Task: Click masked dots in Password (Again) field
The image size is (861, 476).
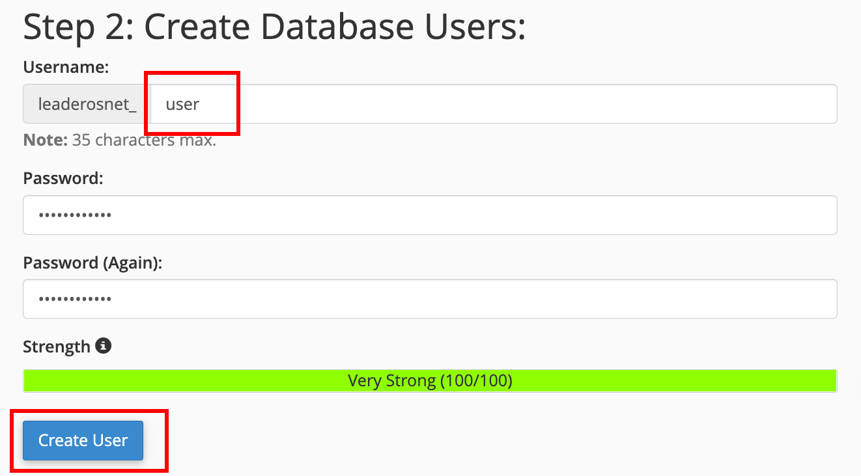Action: tap(75, 300)
